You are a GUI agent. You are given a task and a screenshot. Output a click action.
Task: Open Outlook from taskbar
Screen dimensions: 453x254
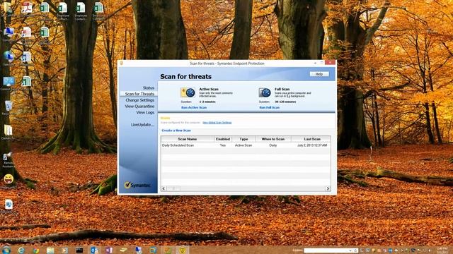(94, 250)
